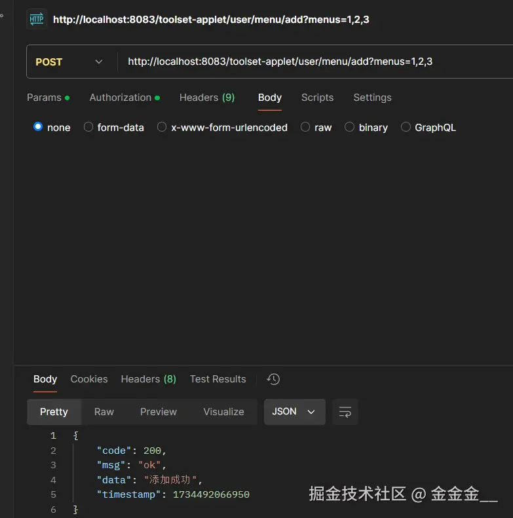Click the HTTP request type icon
Image resolution: width=513 pixels, height=518 pixels.
click(x=36, y=19)
